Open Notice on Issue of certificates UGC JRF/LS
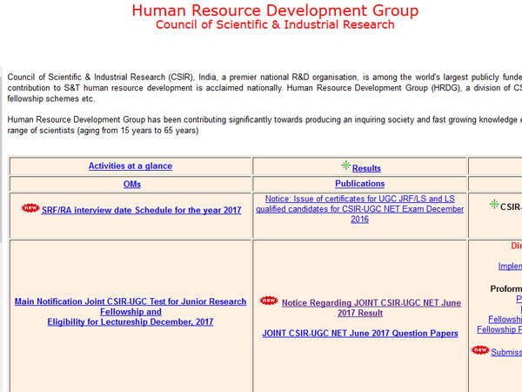The width and height of the screenshot is (522, 392). [359, 209]
